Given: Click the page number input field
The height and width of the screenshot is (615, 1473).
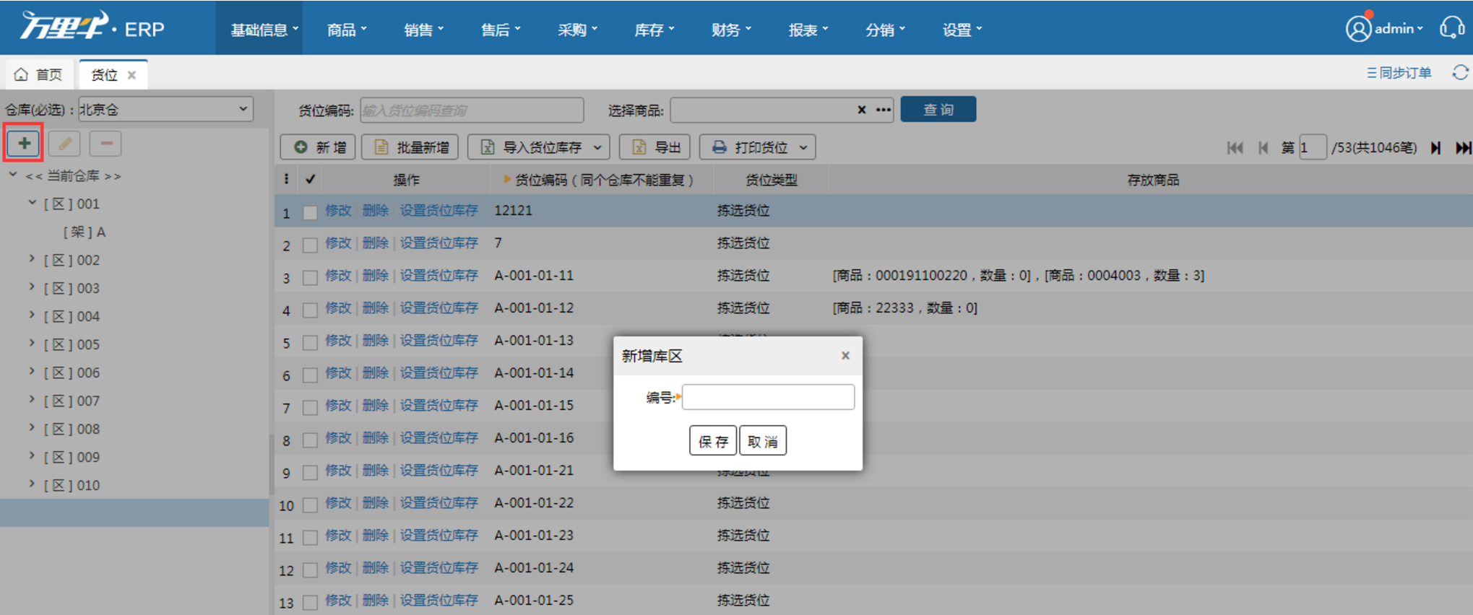Looking at the screenshot, I should coord(1312,147).
